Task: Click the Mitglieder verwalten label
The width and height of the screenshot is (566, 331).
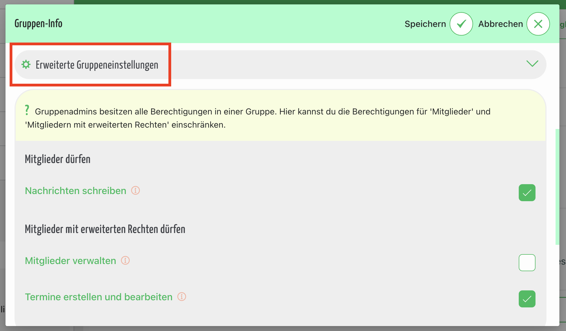Action: (71, 260)
